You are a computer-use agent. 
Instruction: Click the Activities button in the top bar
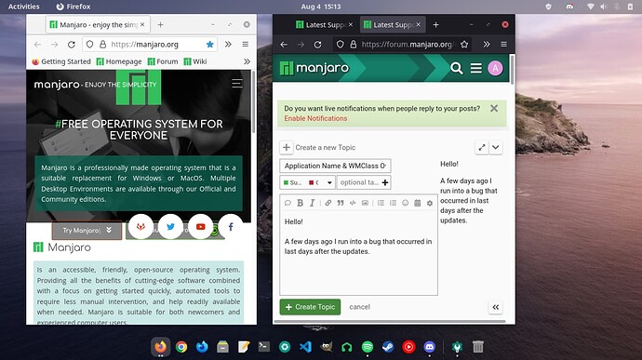click(24, 7)
